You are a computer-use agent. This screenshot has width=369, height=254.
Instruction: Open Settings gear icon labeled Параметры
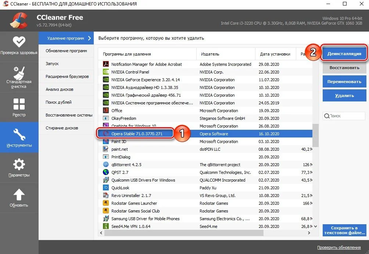click(19, 164)
